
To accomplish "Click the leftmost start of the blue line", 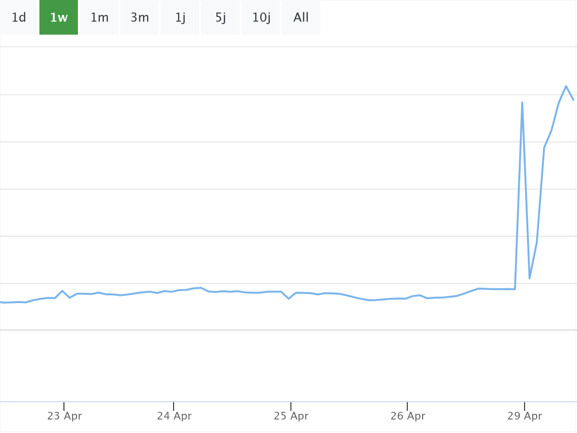I will pos(1,302).
